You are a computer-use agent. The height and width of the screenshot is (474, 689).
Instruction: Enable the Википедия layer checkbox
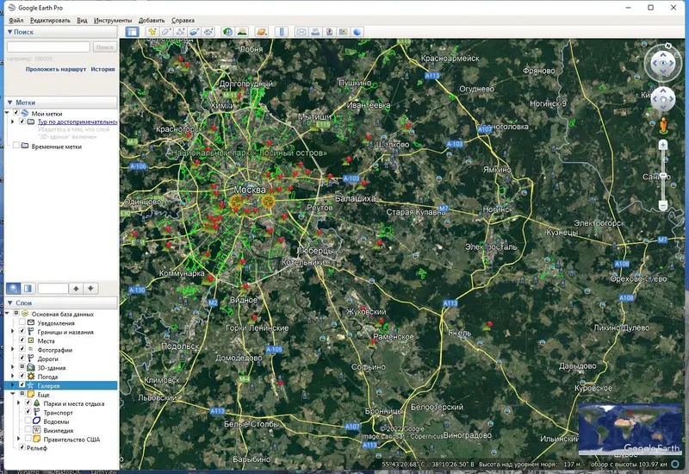click(x=28, y=430)
